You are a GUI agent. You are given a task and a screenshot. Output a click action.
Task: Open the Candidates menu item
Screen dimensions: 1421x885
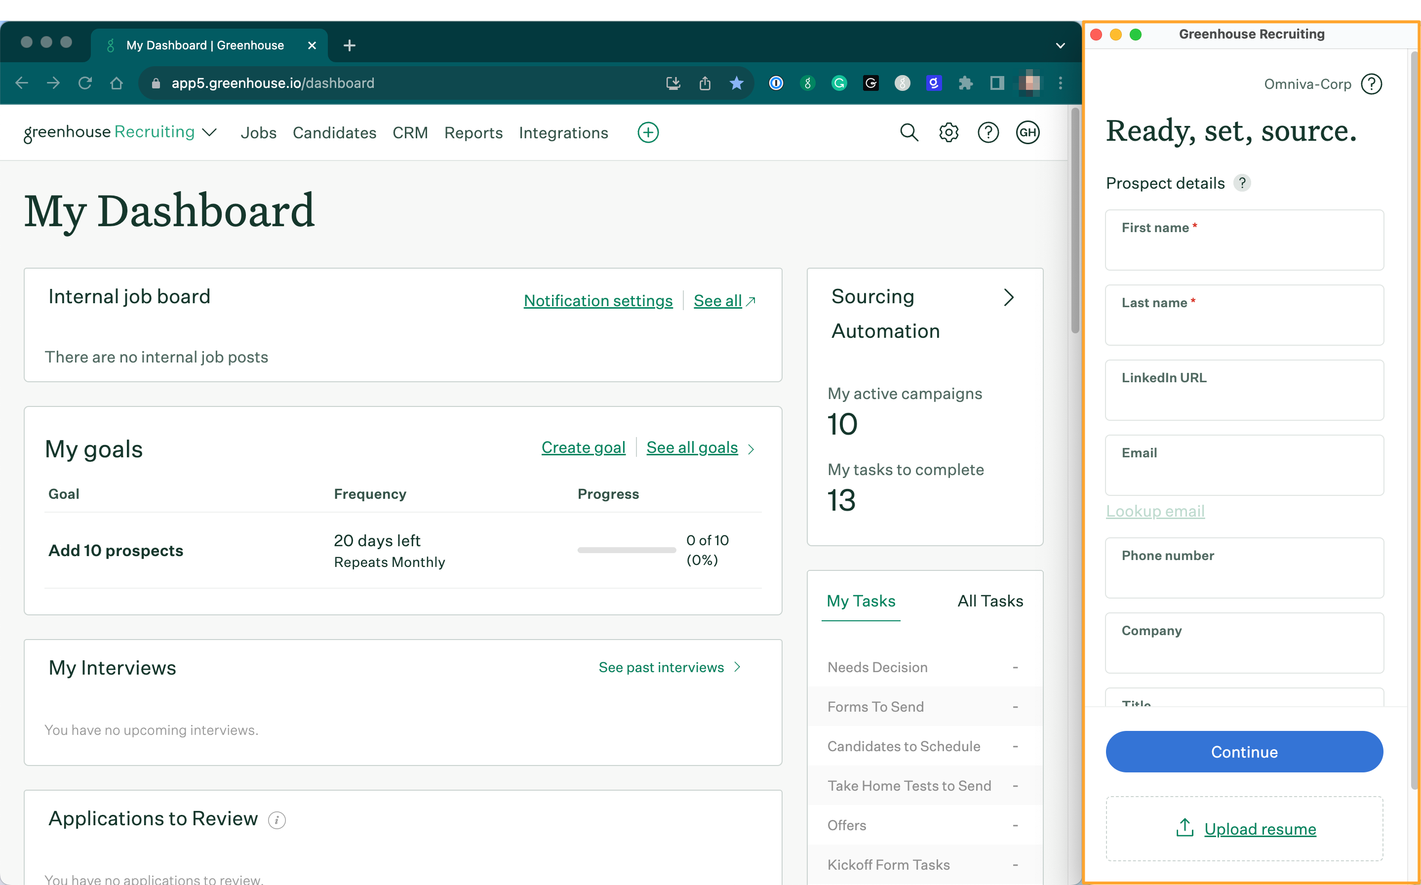coord(334,133)
